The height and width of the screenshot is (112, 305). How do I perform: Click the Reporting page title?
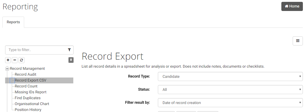[20, 6]
